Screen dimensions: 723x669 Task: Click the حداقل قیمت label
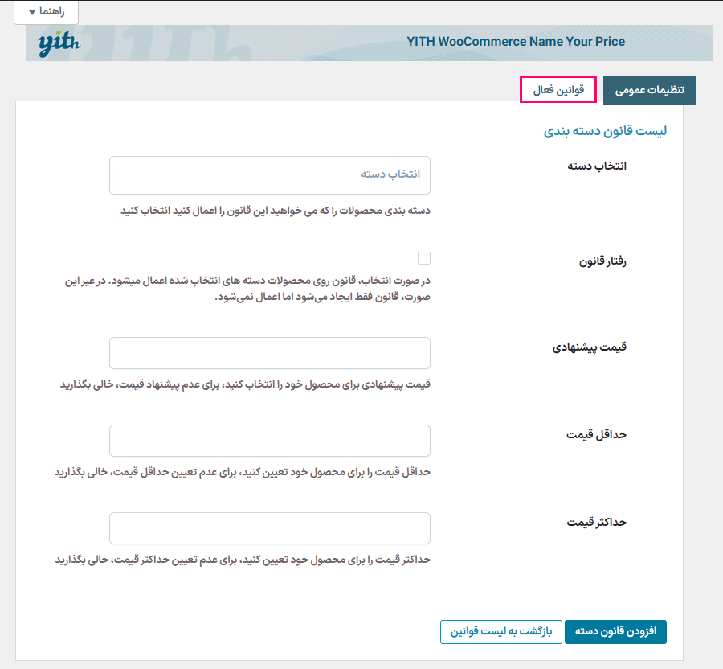click(596, 435)
